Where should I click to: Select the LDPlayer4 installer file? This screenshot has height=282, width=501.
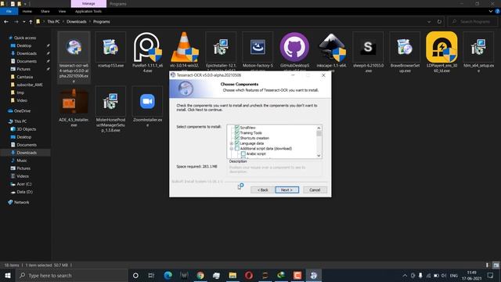pos(442,52)
